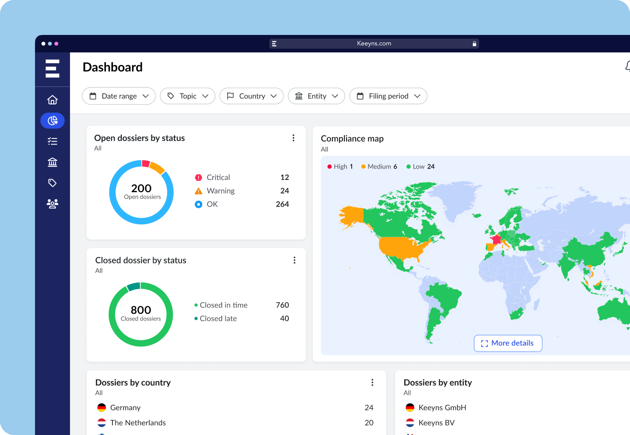Click the notification bell icon
Screen dimensions: 630x435
628,66
